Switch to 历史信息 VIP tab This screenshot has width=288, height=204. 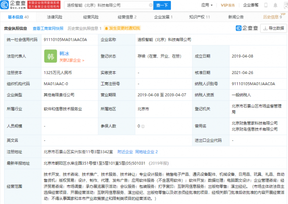(273, 17)
